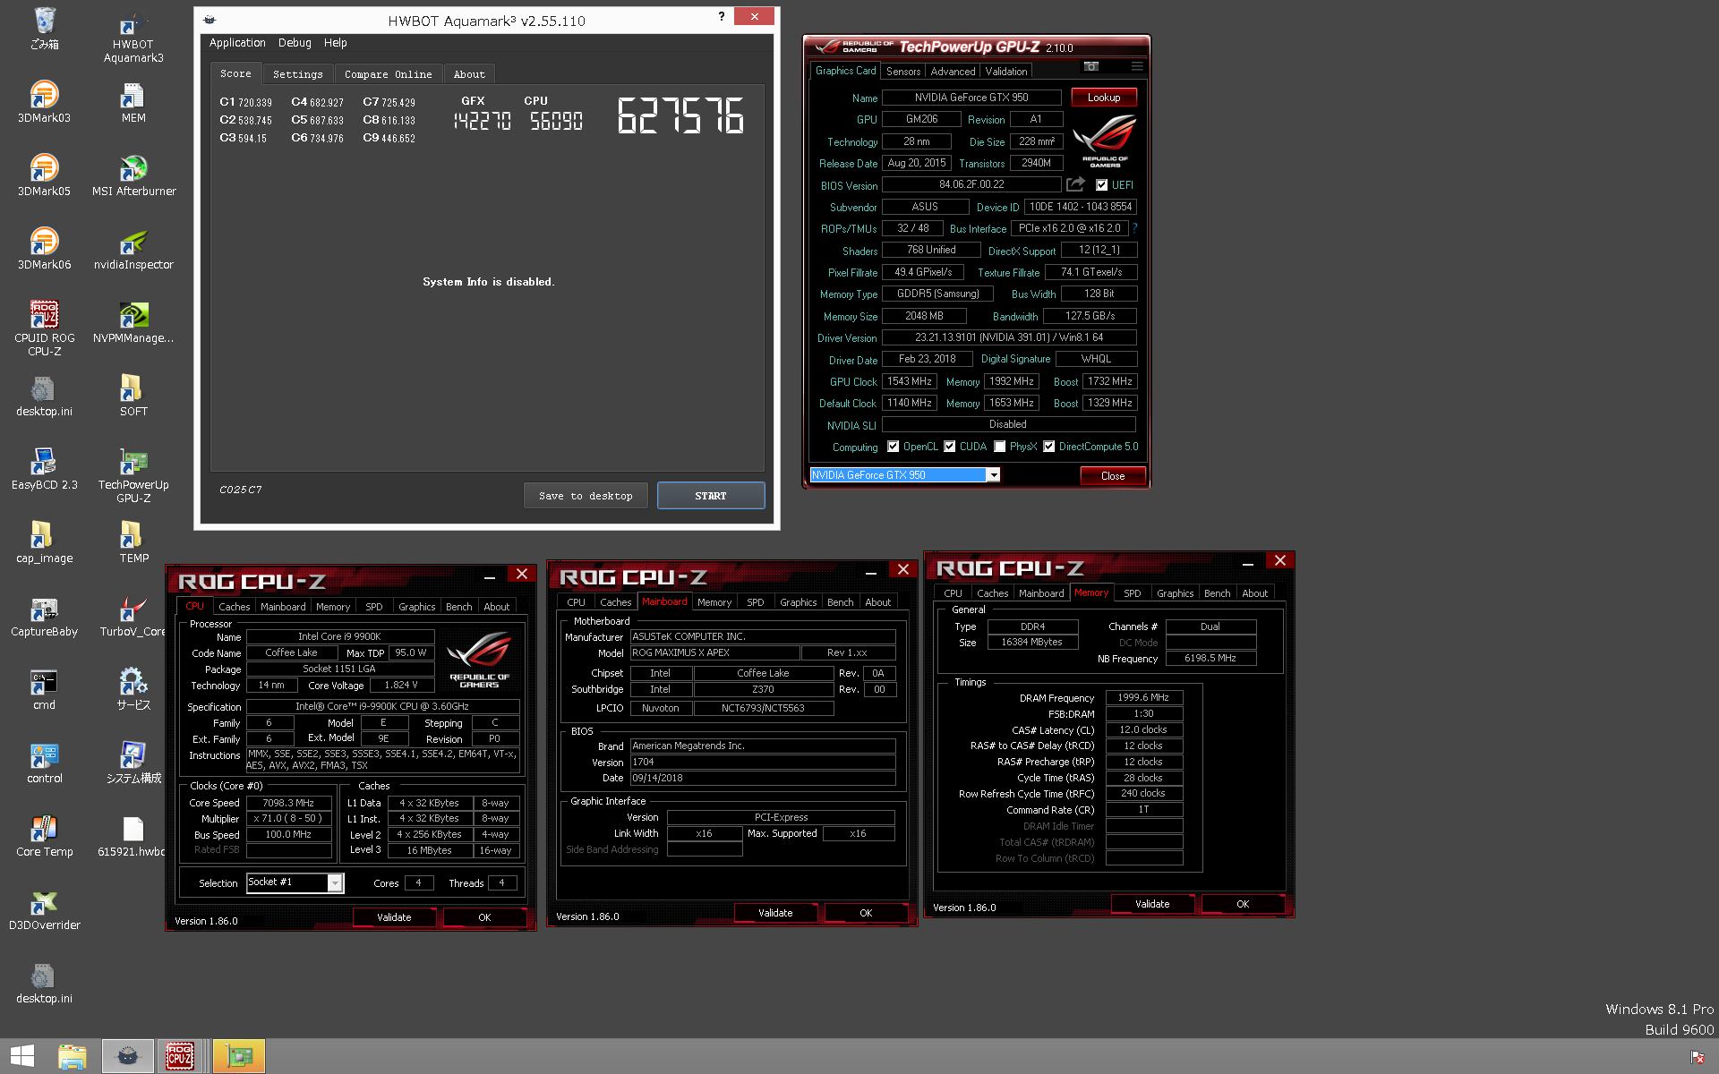Open HWBOT Aquamark3 desktop shortcut
The image size is (1719, 1074).
coord(133,36)
